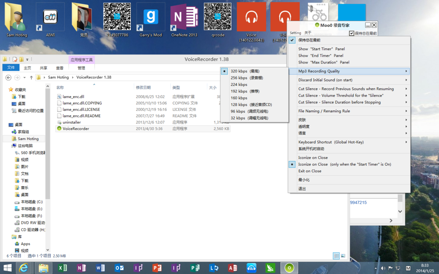Select 本地磁盘 (C:) in navigation pane
The width and height of the screenshot is (439, 274).
pos(30,202)
